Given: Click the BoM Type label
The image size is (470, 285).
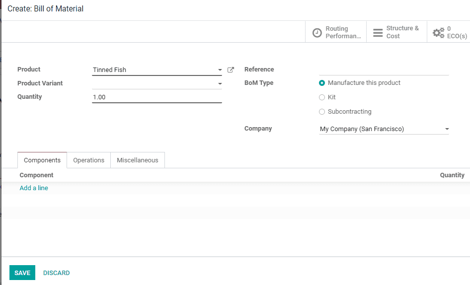Looking at the screenshot, I should pyautogui.click(x=259, y=83).
